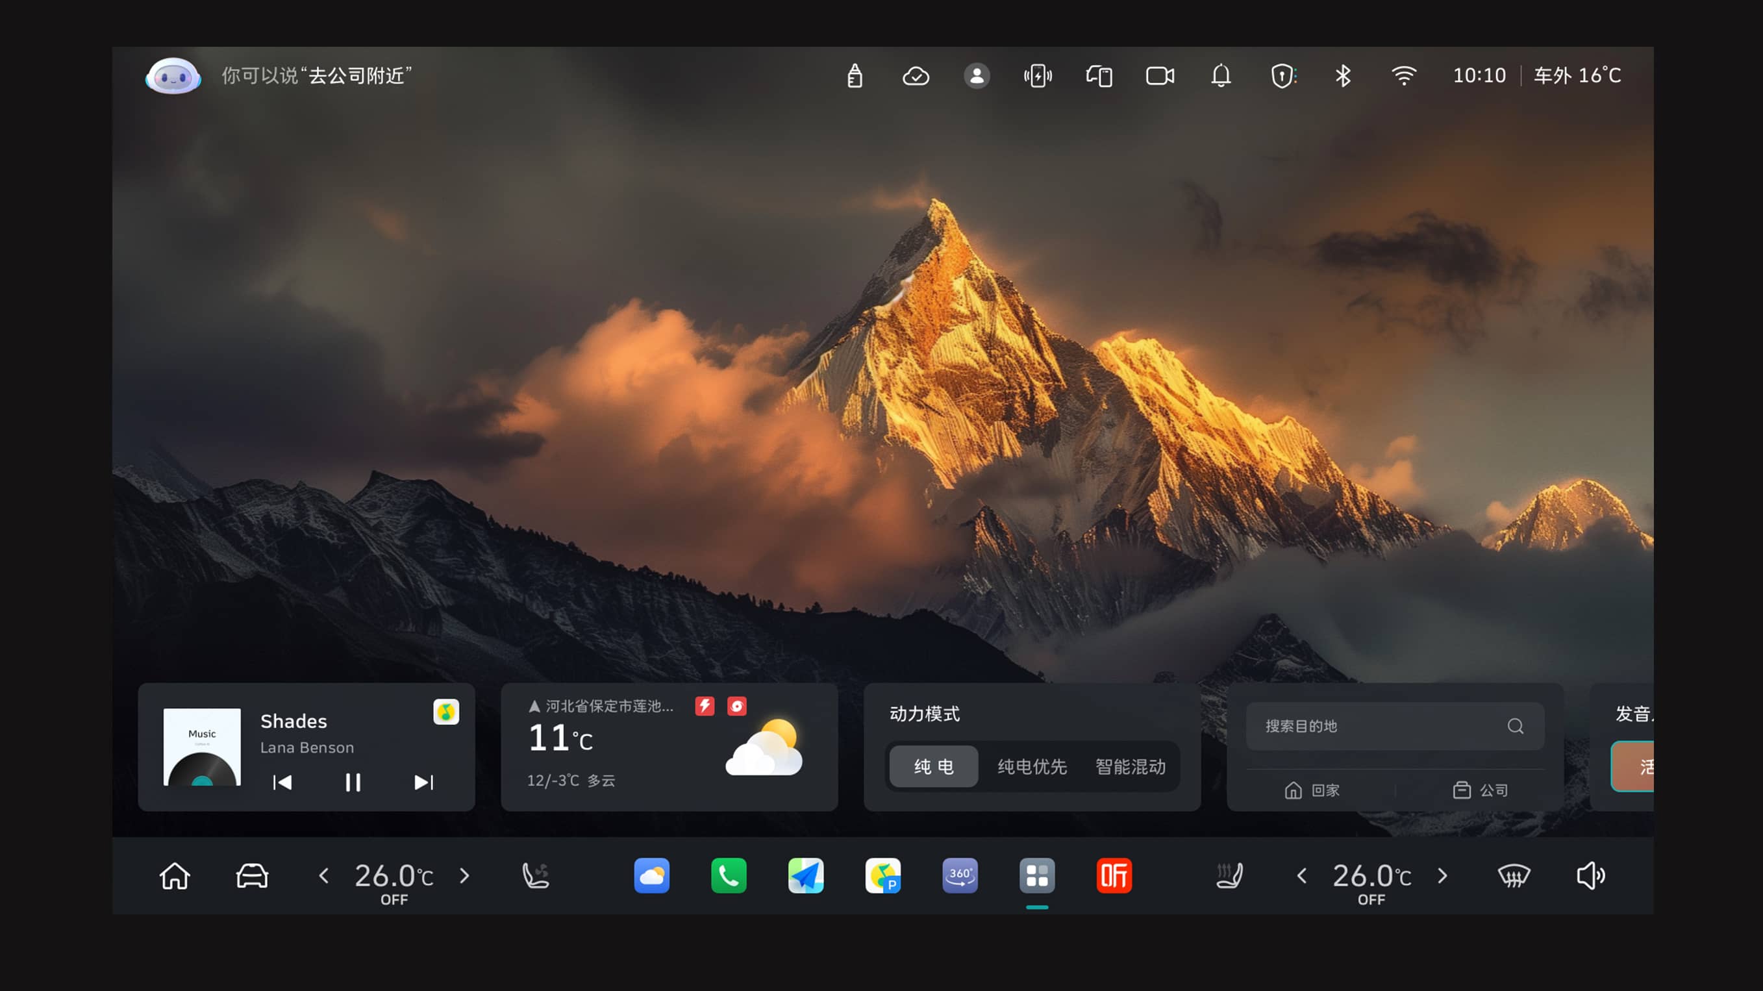Open the app grid launcher
Image resolution: width=1763 pixels, height=991 pixels.
click(1037, 875)
